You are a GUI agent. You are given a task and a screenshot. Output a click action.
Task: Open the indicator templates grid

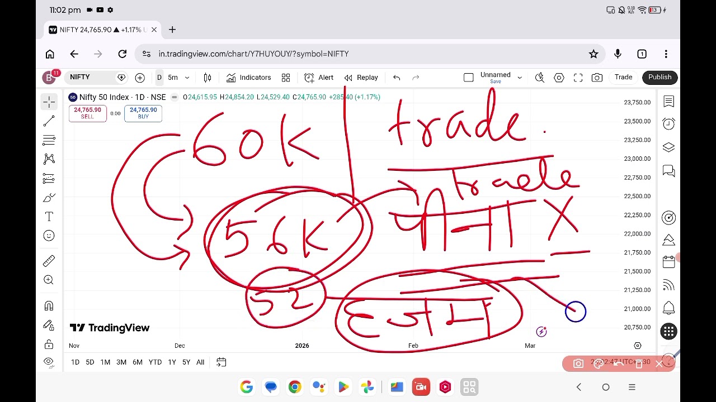pos(286,78)
